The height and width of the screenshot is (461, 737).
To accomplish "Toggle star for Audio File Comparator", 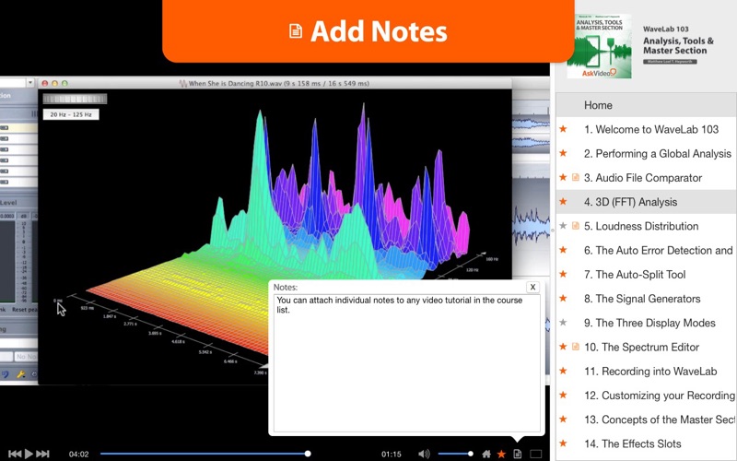I will (x=563, y=177).
